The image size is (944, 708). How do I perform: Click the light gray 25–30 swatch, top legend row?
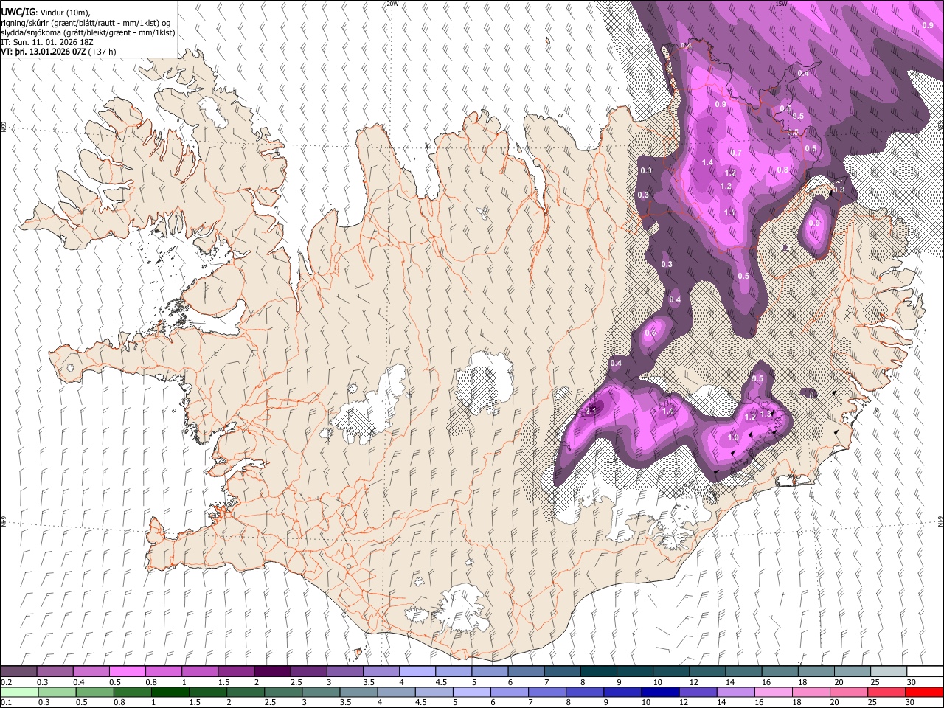(x=889, y=671)
